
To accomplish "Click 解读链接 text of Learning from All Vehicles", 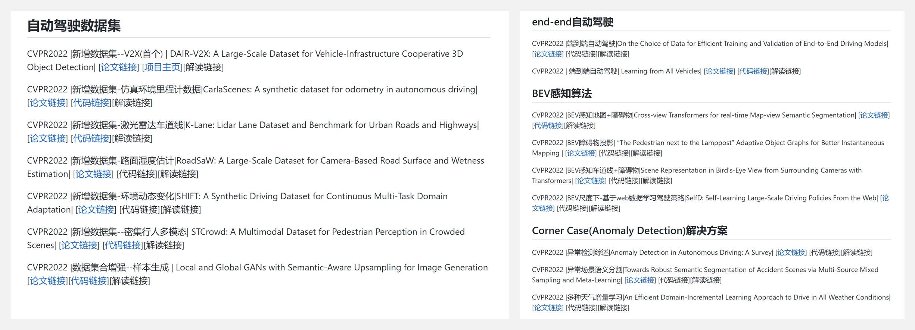I will 785,71.
